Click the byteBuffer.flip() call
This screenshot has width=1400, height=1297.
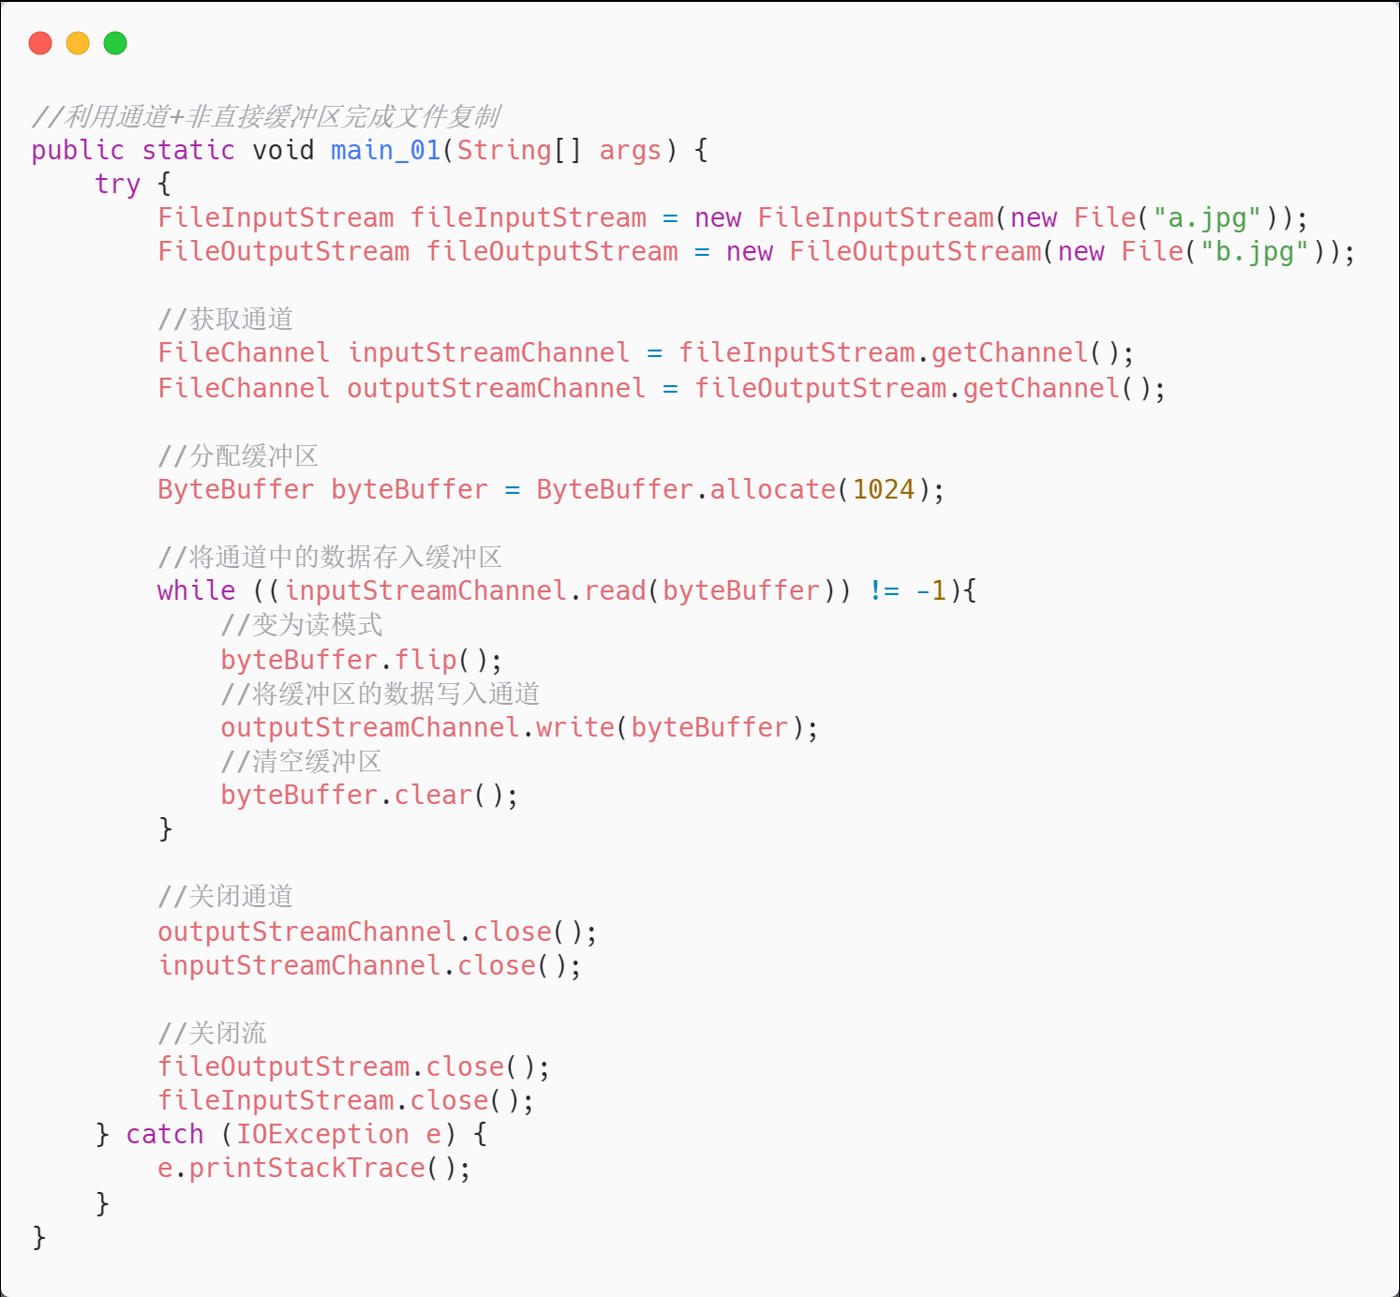[x=361, y=660]
